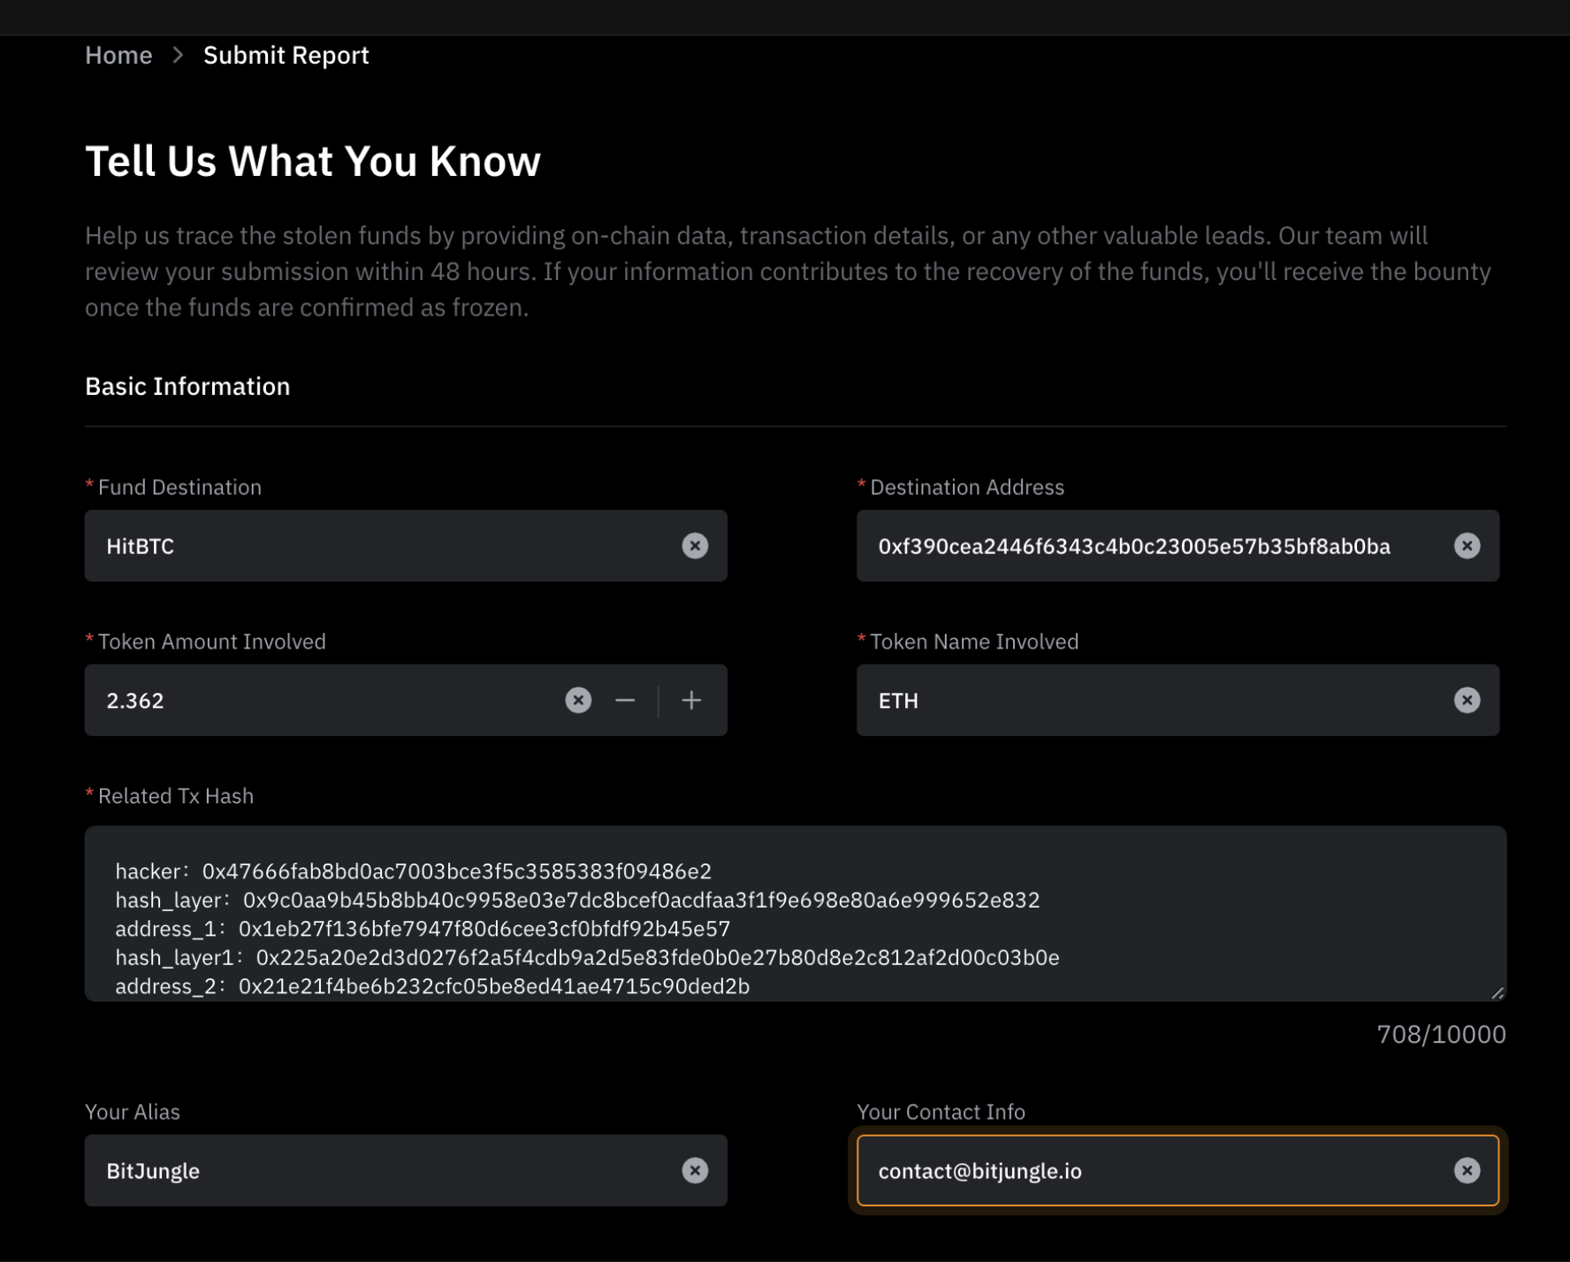Click the Your Contact Info label
Screen dimensions: 1570x1262
[941, 1113]
